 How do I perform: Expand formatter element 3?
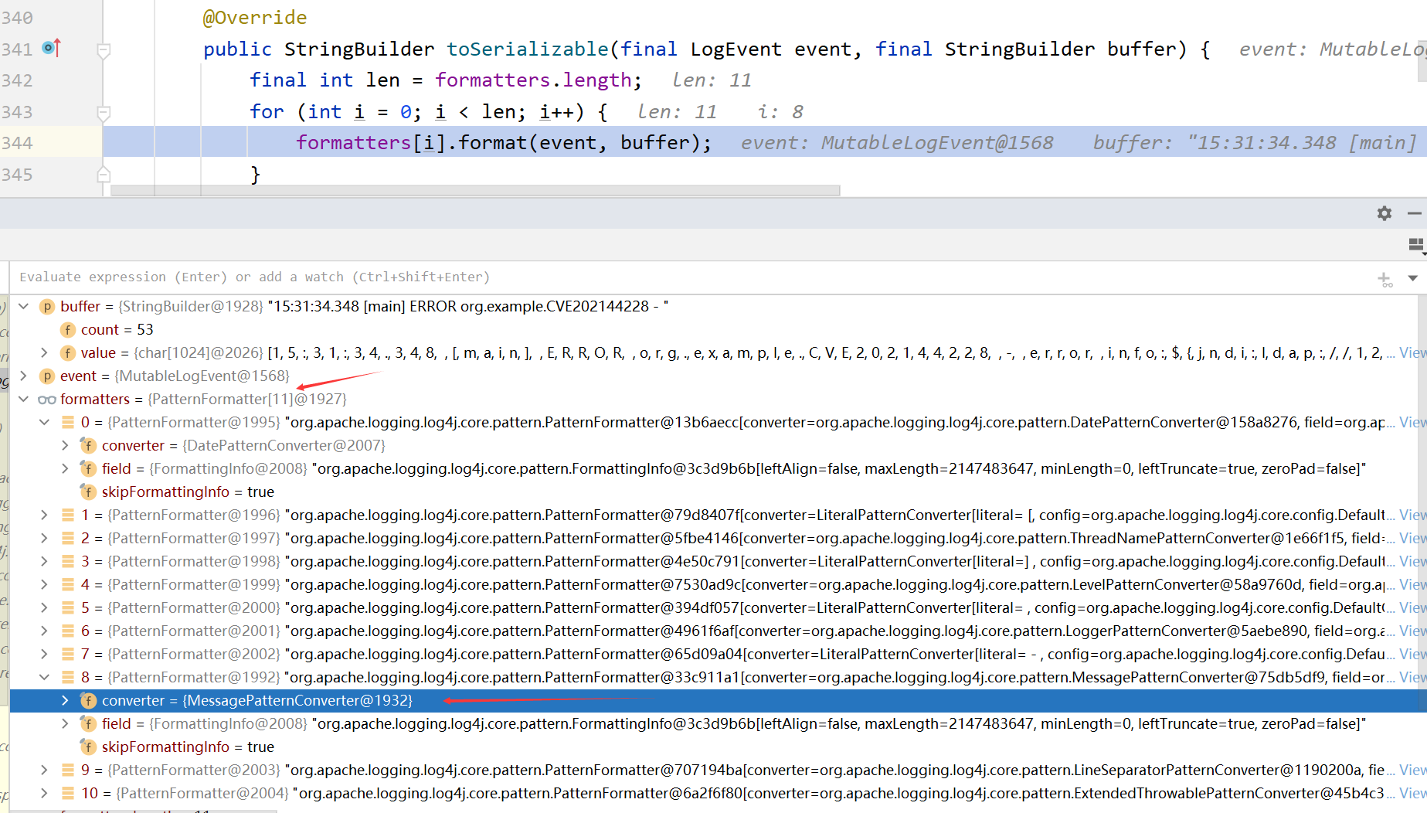[44, 561]
